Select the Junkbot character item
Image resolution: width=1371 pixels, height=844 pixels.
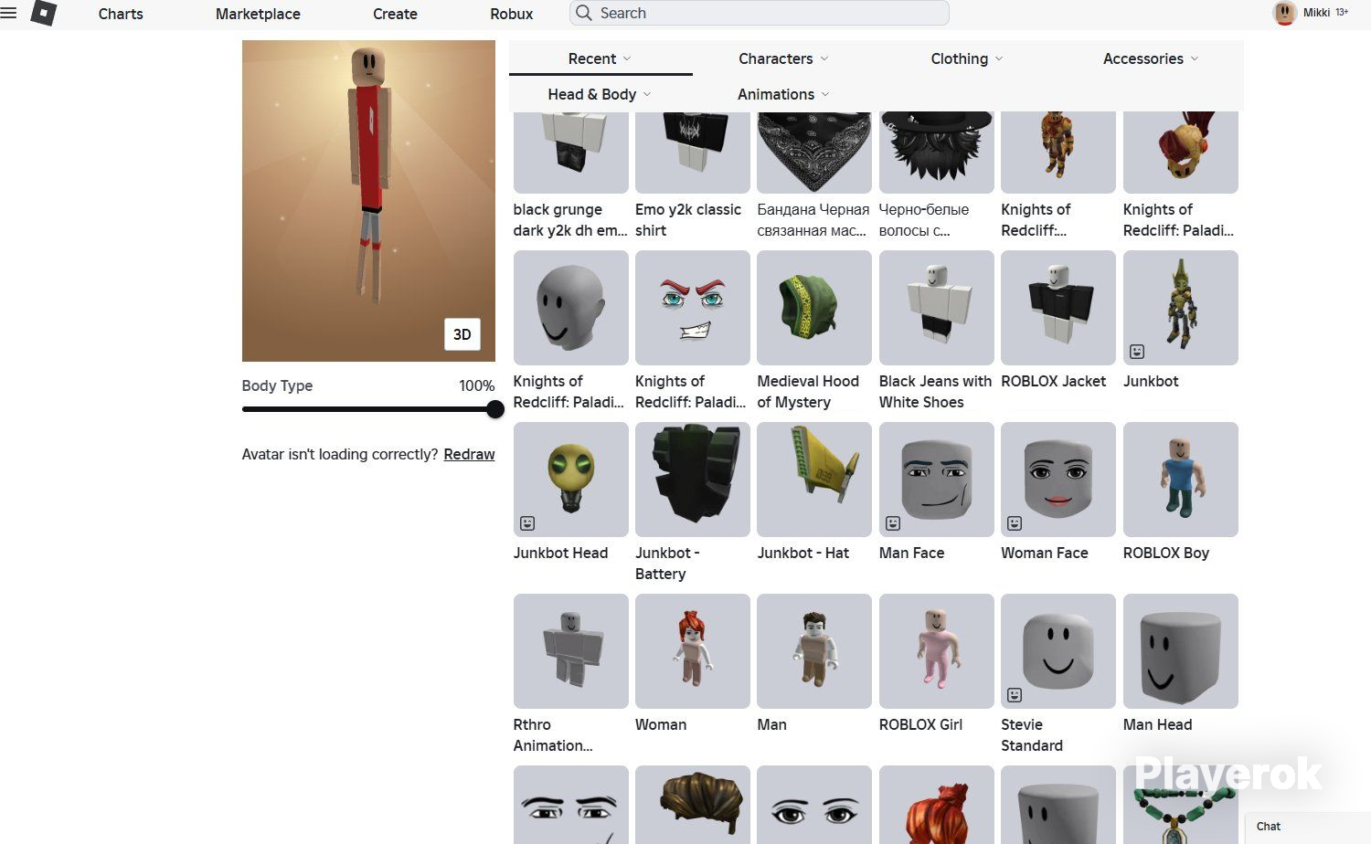point(1181,308)
